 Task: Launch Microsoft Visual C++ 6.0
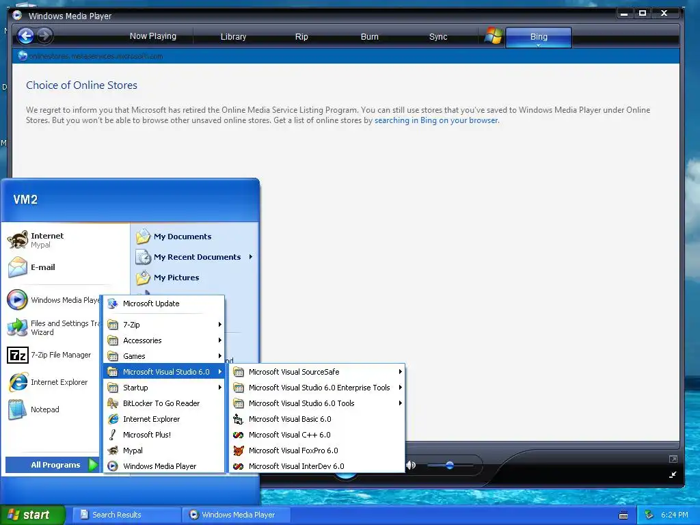tap(317, 435)
